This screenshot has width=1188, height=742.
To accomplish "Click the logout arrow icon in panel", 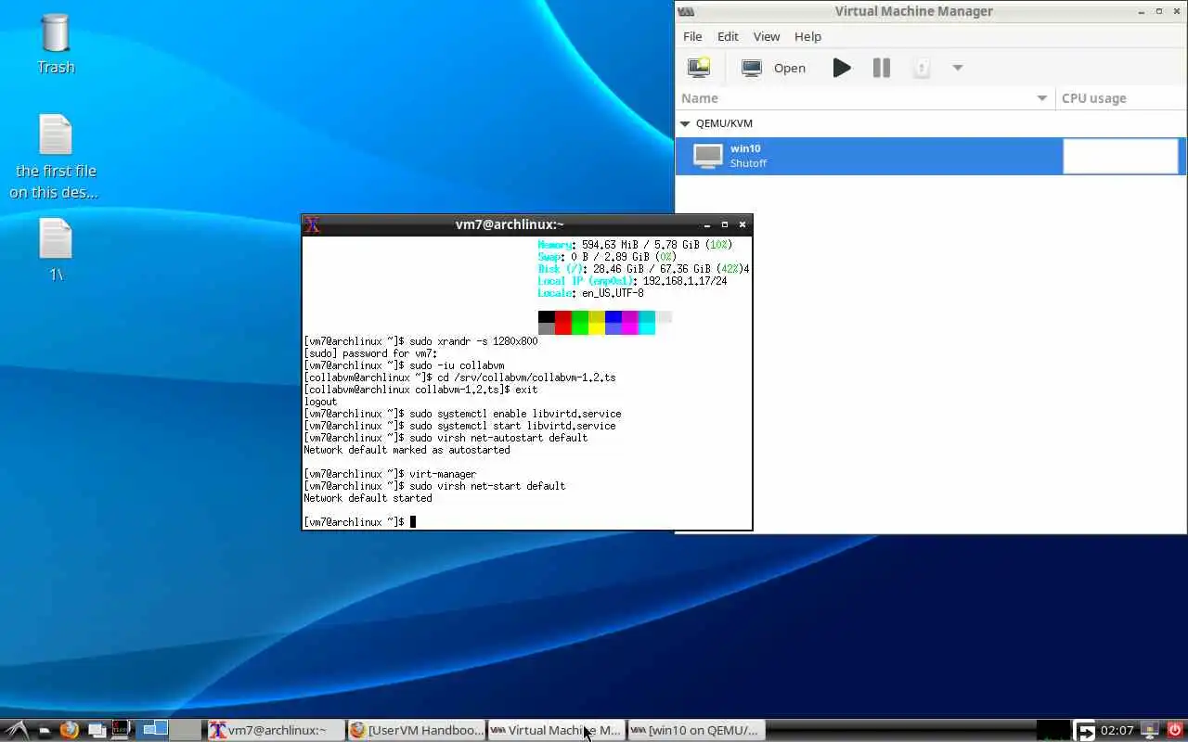I will pos(1085,731).
